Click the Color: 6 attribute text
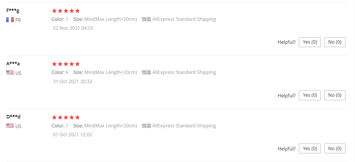The width and height of the screenshot is (355, 162). tap(60, 72)
